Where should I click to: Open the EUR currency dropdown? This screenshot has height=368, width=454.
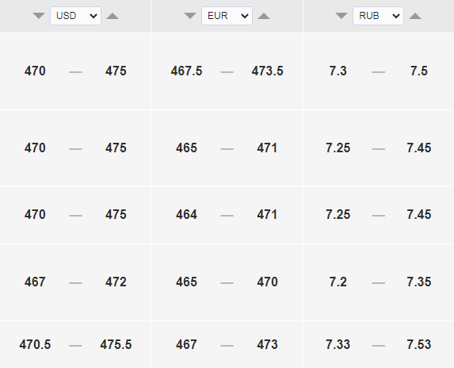pyautogui.click(x=227, y=16)
